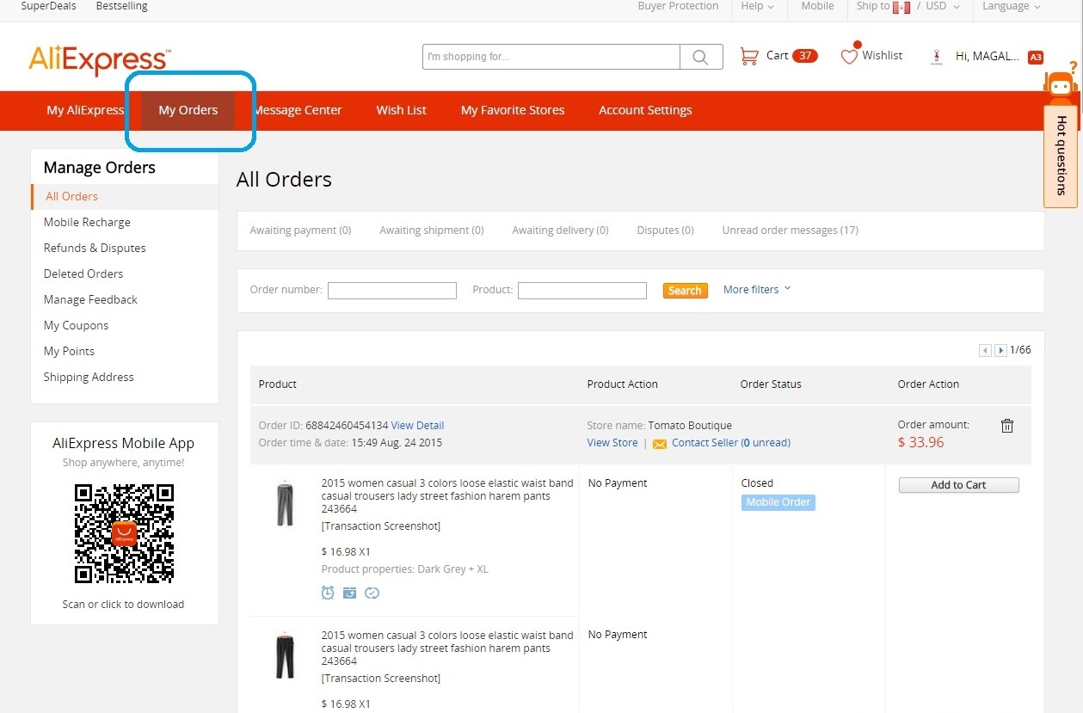Click second Transaction Screenshot link
The width and height of the screenshot is (1083, 713).
point(380,679)
